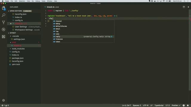Choose reply from autocomplete list
The width and height of the screenshot is (191, 107).
(84, 37)
